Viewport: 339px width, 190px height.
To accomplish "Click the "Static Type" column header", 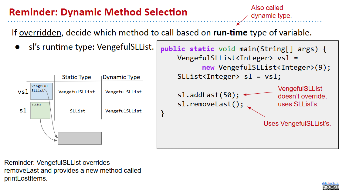I will pyautogui.click(x=76, y=77).
